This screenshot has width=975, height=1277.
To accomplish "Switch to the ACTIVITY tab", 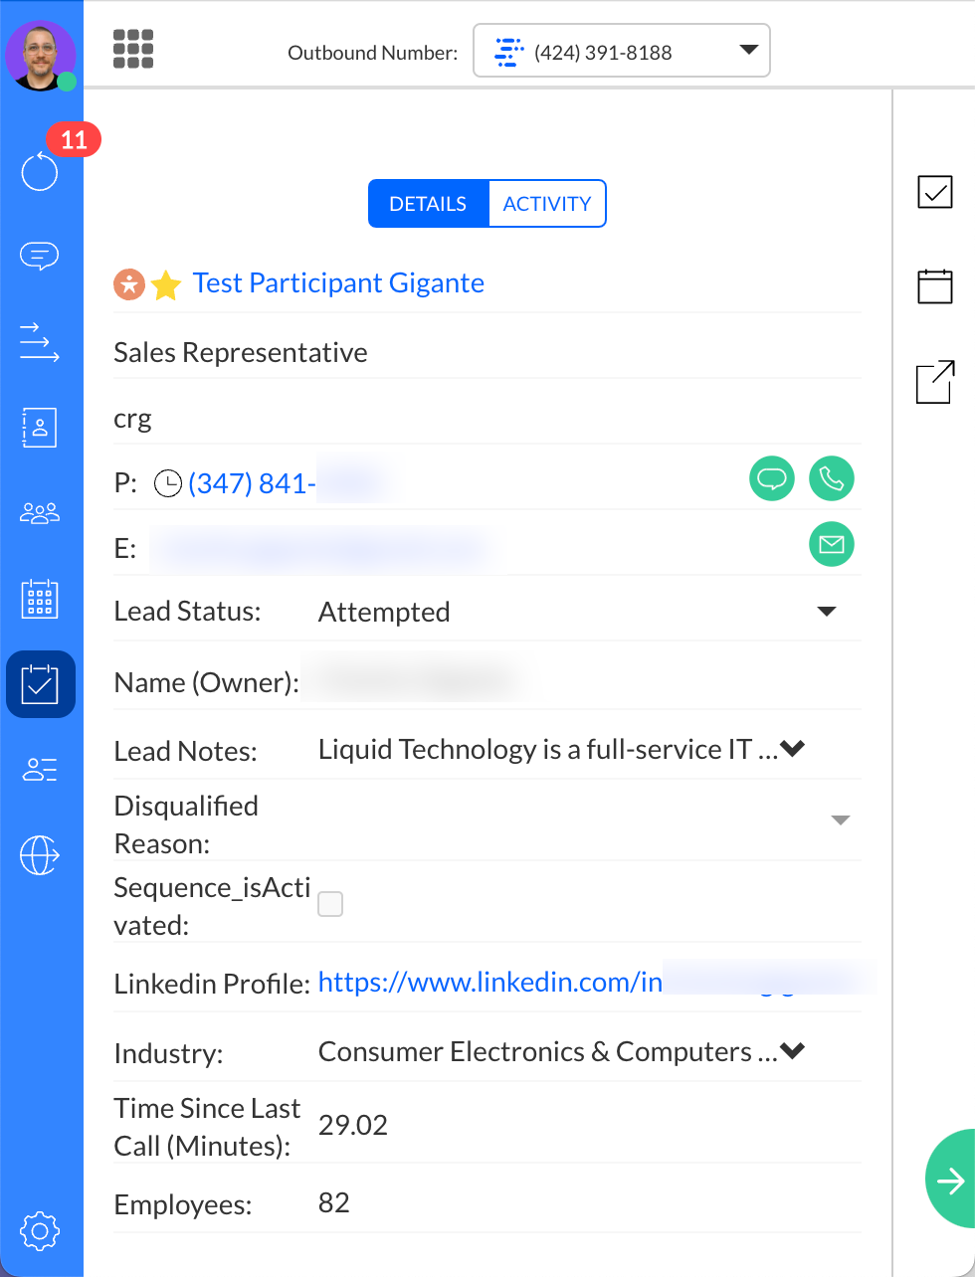I will point(546,204).
